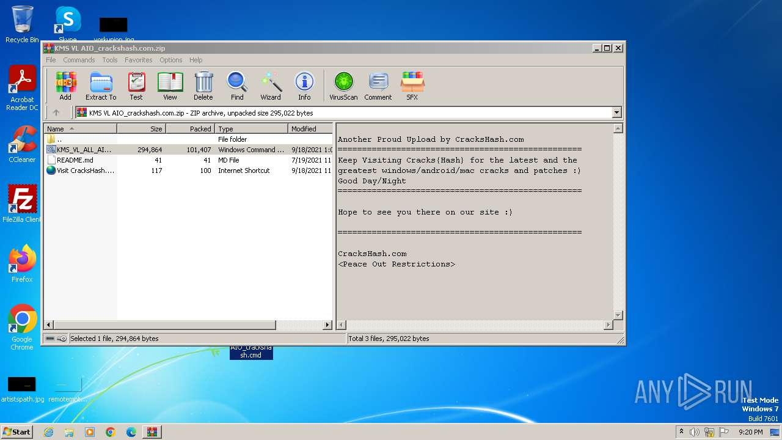This screenshot has height=440, width=782.
Task: Sort file list by Name column
Action: pos(81,128)
